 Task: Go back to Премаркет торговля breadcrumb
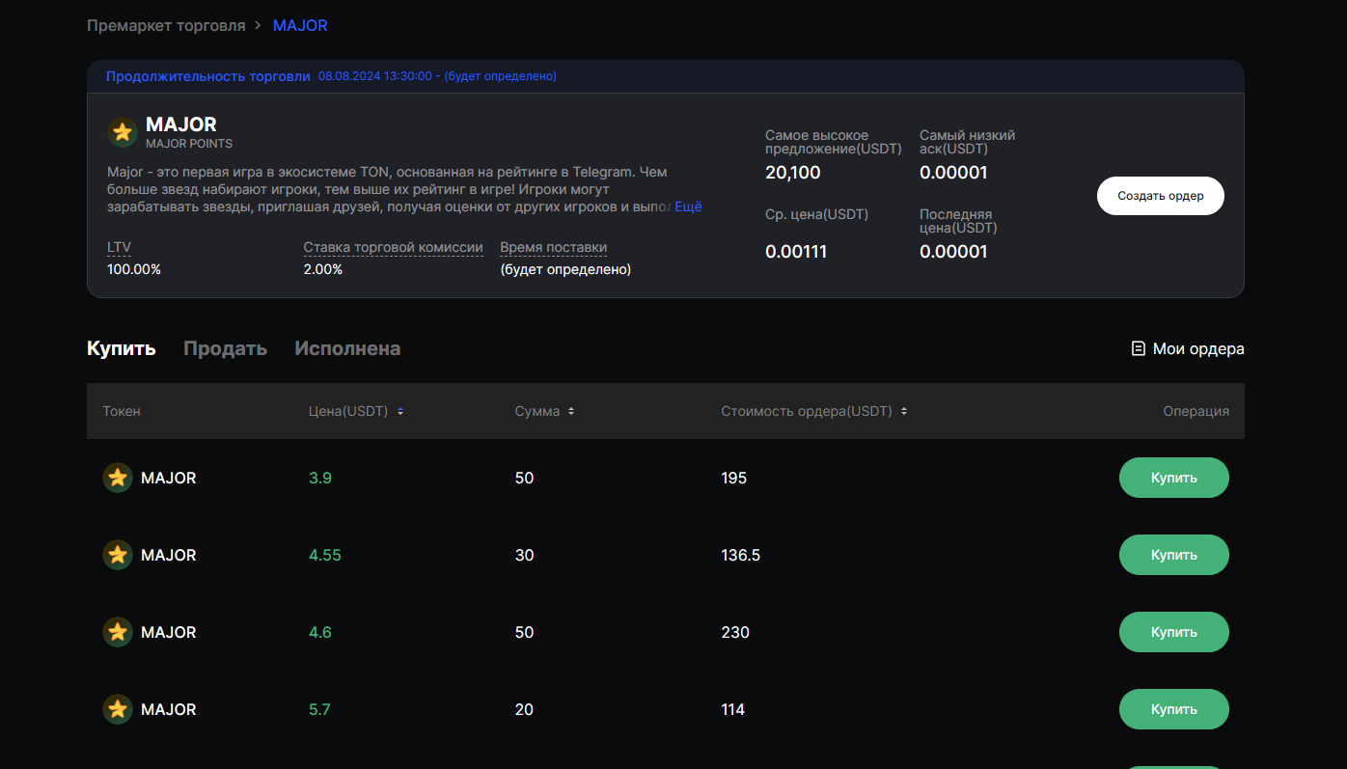[x=166, y=25]
